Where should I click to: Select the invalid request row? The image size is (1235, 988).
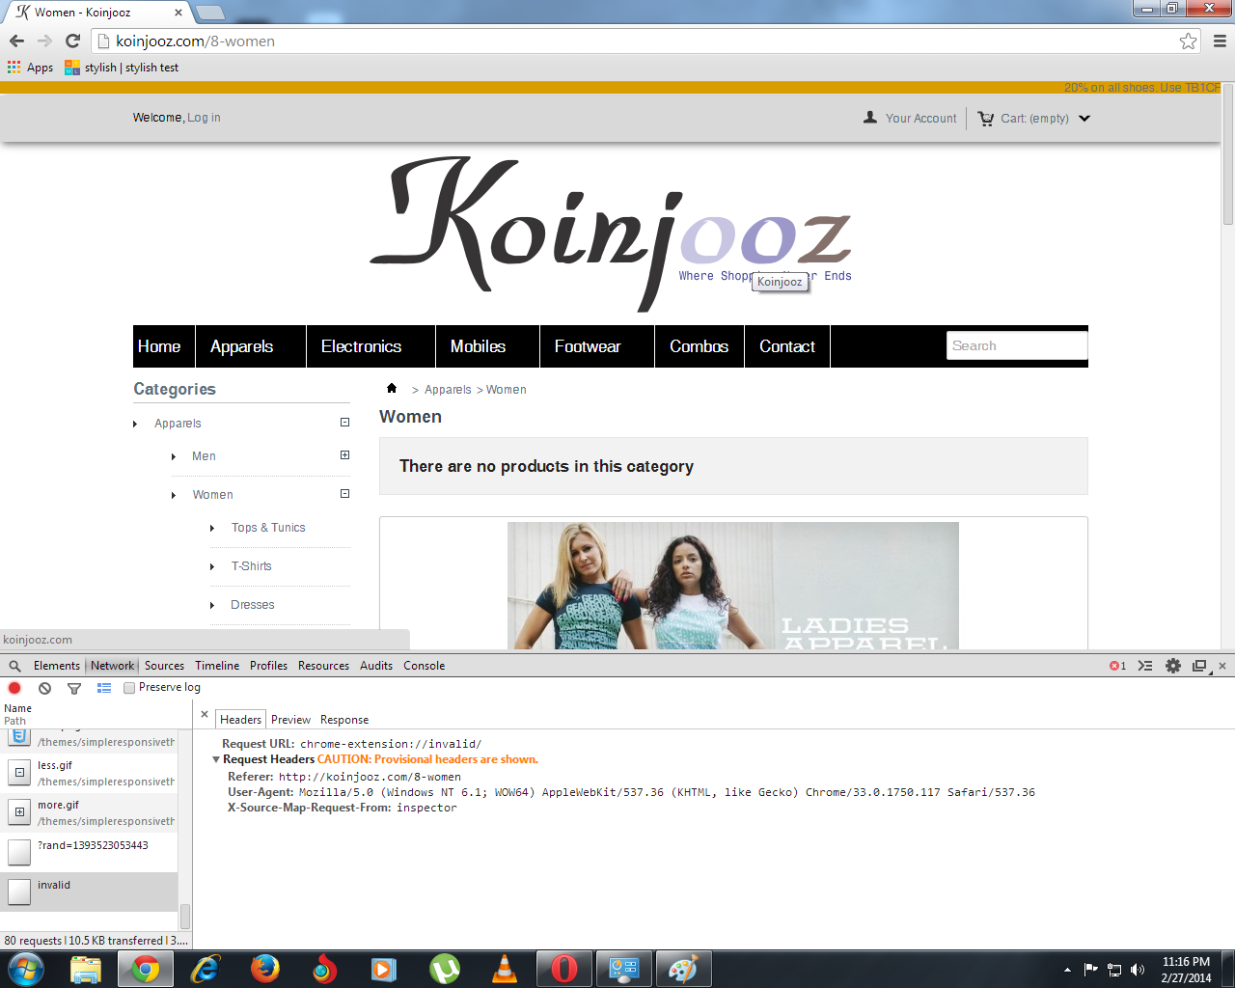pos(89,892)
